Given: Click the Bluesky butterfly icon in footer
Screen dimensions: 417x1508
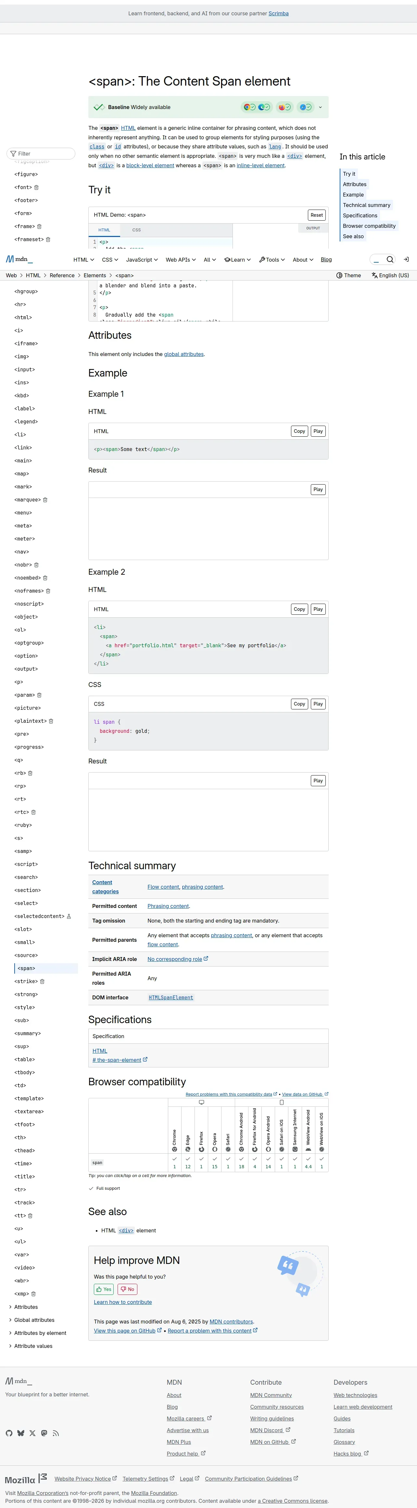Looking at the screenshot, I should (x=21, y=1433).
